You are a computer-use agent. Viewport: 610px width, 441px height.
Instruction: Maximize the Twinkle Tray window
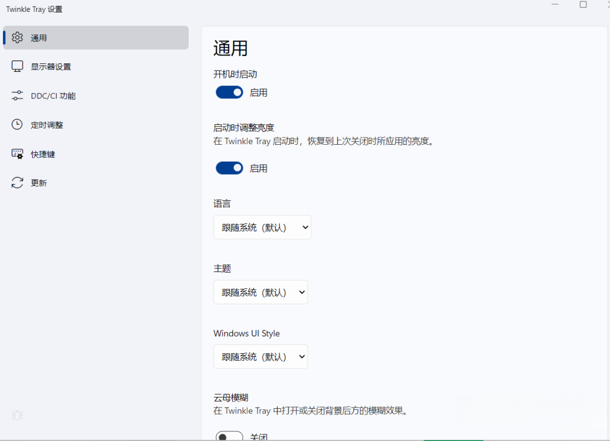click(x=583, y=5)
